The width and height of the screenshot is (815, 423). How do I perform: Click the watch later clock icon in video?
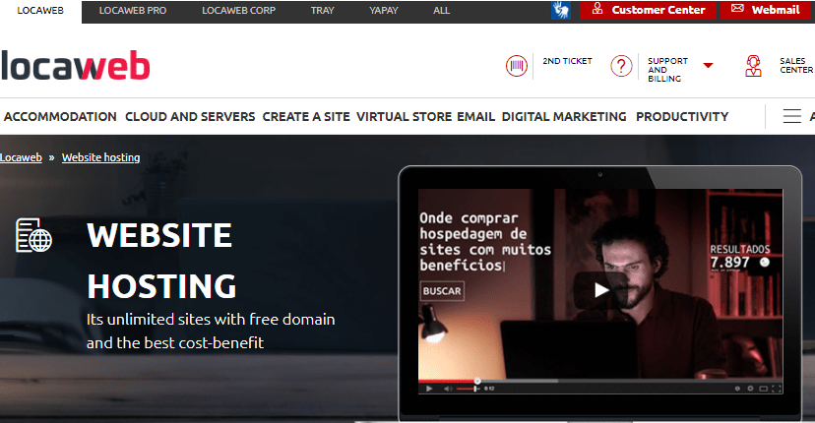pos(737,389)
